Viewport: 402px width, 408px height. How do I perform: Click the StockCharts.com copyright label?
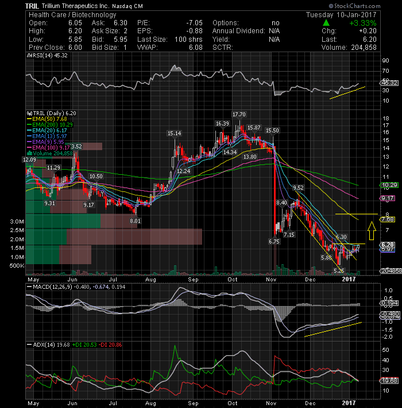point(354,6)
